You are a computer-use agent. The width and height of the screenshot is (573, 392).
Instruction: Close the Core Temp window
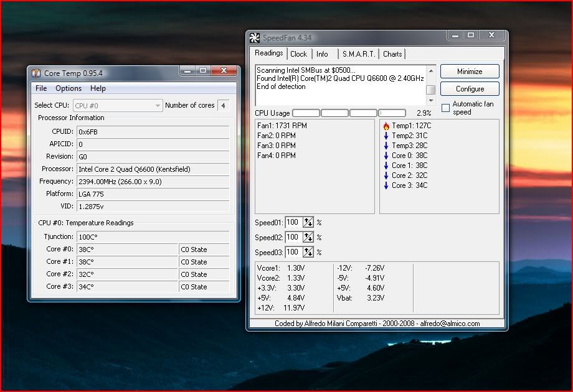pos(224,70)
